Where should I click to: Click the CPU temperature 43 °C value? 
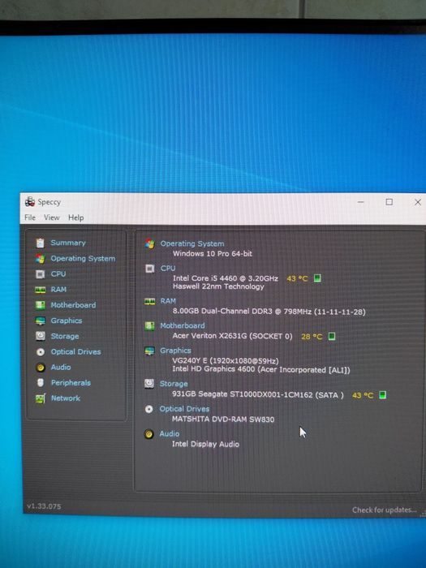297,278
